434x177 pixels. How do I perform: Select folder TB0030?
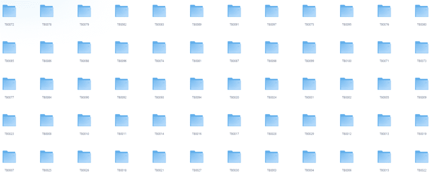(x=234, y=157)
